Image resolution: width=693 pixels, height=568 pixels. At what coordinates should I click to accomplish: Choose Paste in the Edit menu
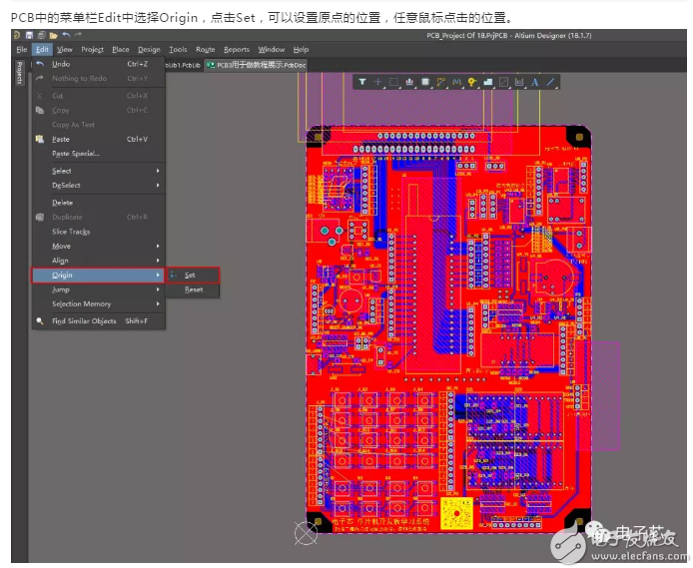(99, 139)
